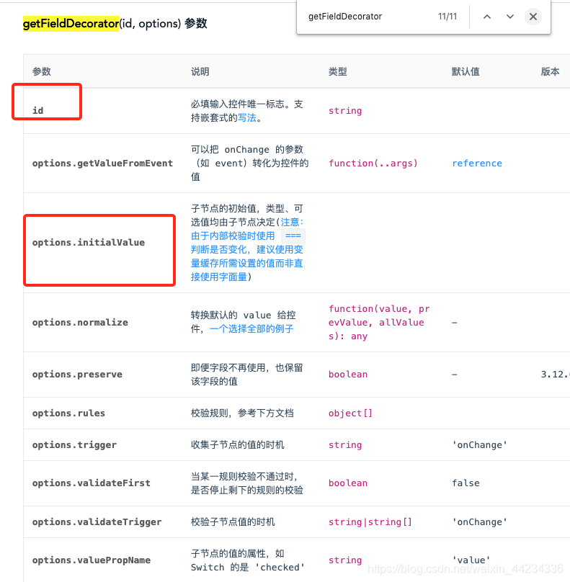This screenshot has width=570, height=582.
Task: Click the string type in options.trigger row
Action: [x=345, y=444]
